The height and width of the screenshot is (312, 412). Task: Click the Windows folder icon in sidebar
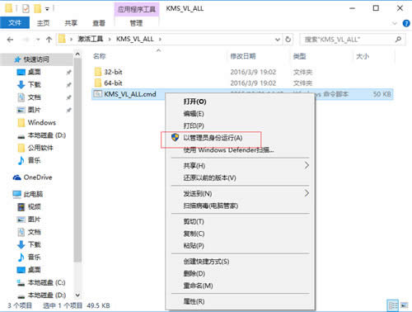[21, 123]
